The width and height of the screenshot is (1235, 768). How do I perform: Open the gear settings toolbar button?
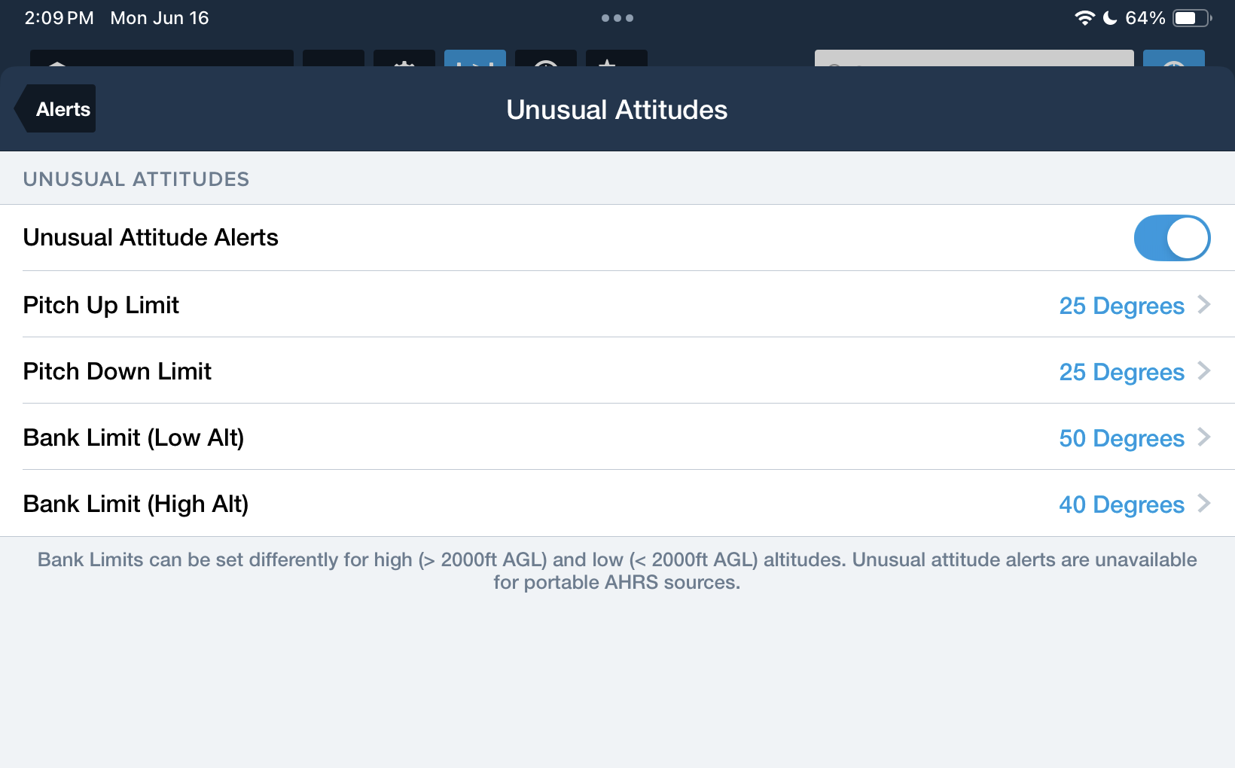[x=404, y=59]
